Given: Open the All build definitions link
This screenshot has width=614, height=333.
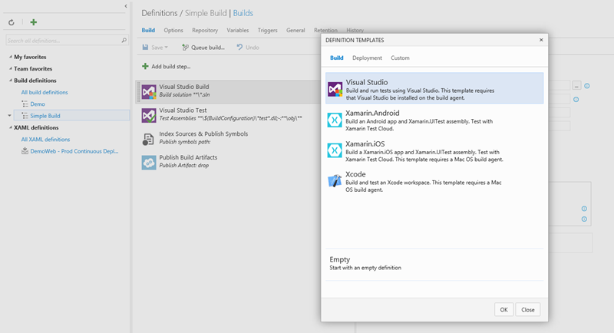Looking at the screenshot, I should point(45,92).
